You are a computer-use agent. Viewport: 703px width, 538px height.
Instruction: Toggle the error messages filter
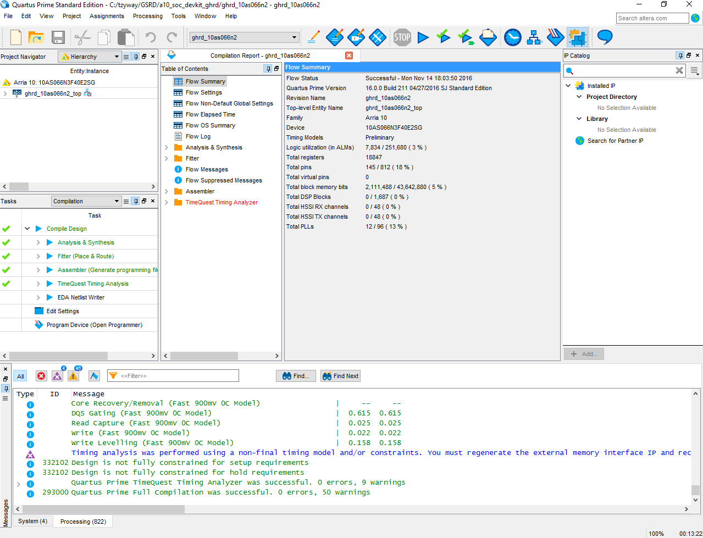tap(41, 376)
